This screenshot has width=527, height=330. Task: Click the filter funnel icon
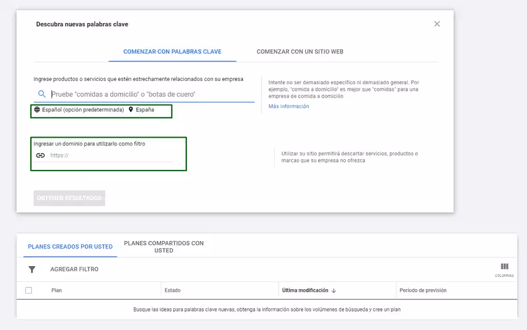tap(32, 269)
